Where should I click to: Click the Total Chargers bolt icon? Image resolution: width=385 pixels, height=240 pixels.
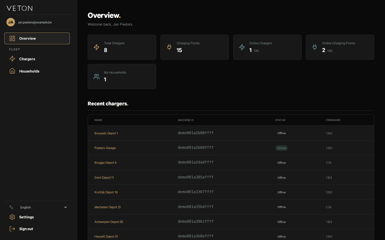(x=97, y=47)
